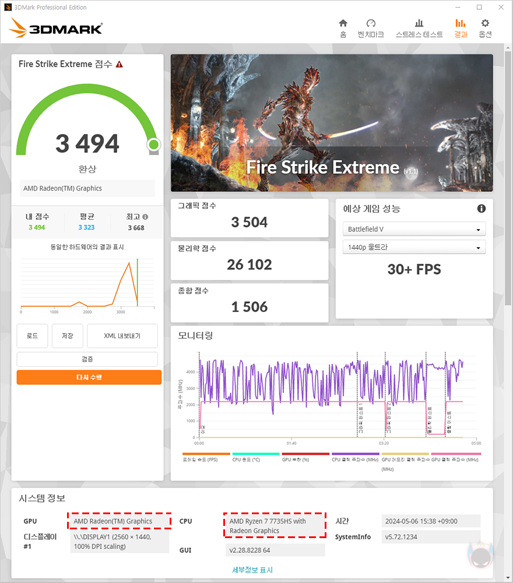Image resolution: width=513 pixels, height=583 pixels.
Task: Click the best score 3 668
Action: coord(136,227)
